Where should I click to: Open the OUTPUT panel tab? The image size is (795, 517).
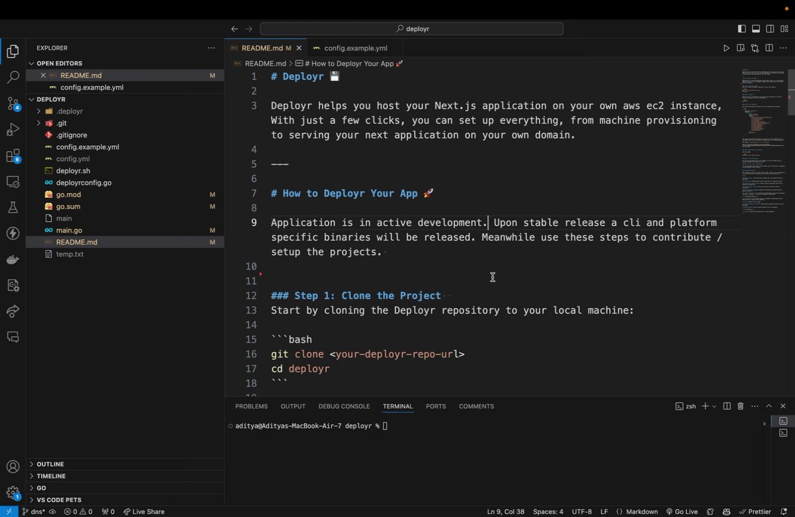293,406
